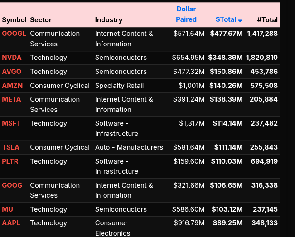Screen dimensions: 295x237
Task: Click the MU ticker symbol
Action: click(x=8, y=209)
